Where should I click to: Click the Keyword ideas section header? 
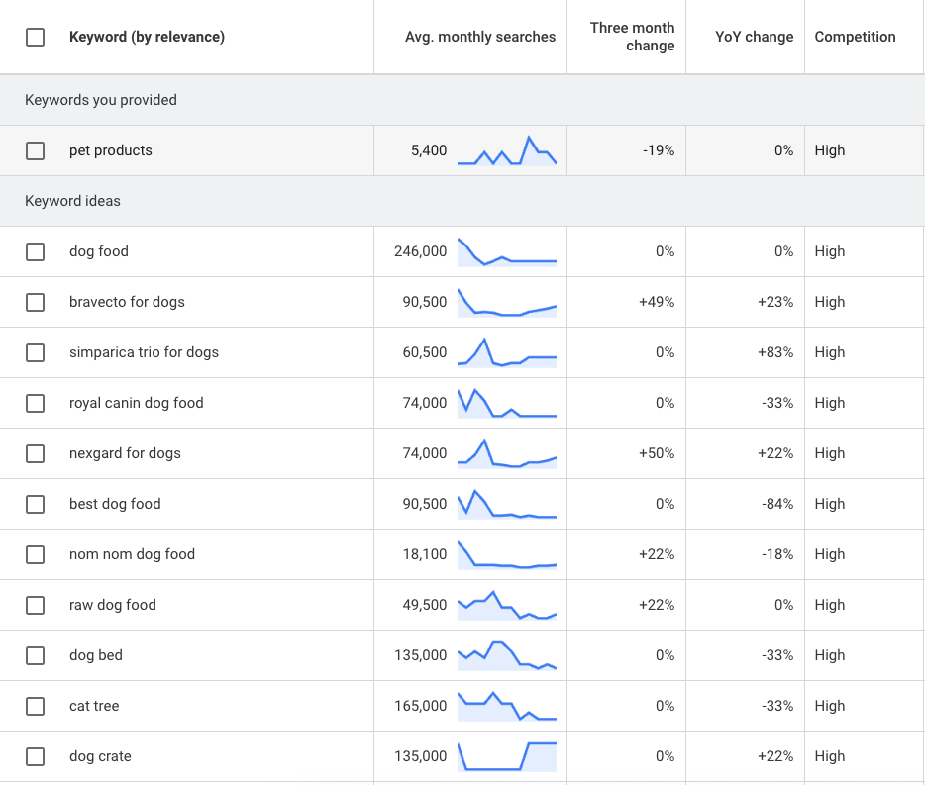click(x=72, y=200)
